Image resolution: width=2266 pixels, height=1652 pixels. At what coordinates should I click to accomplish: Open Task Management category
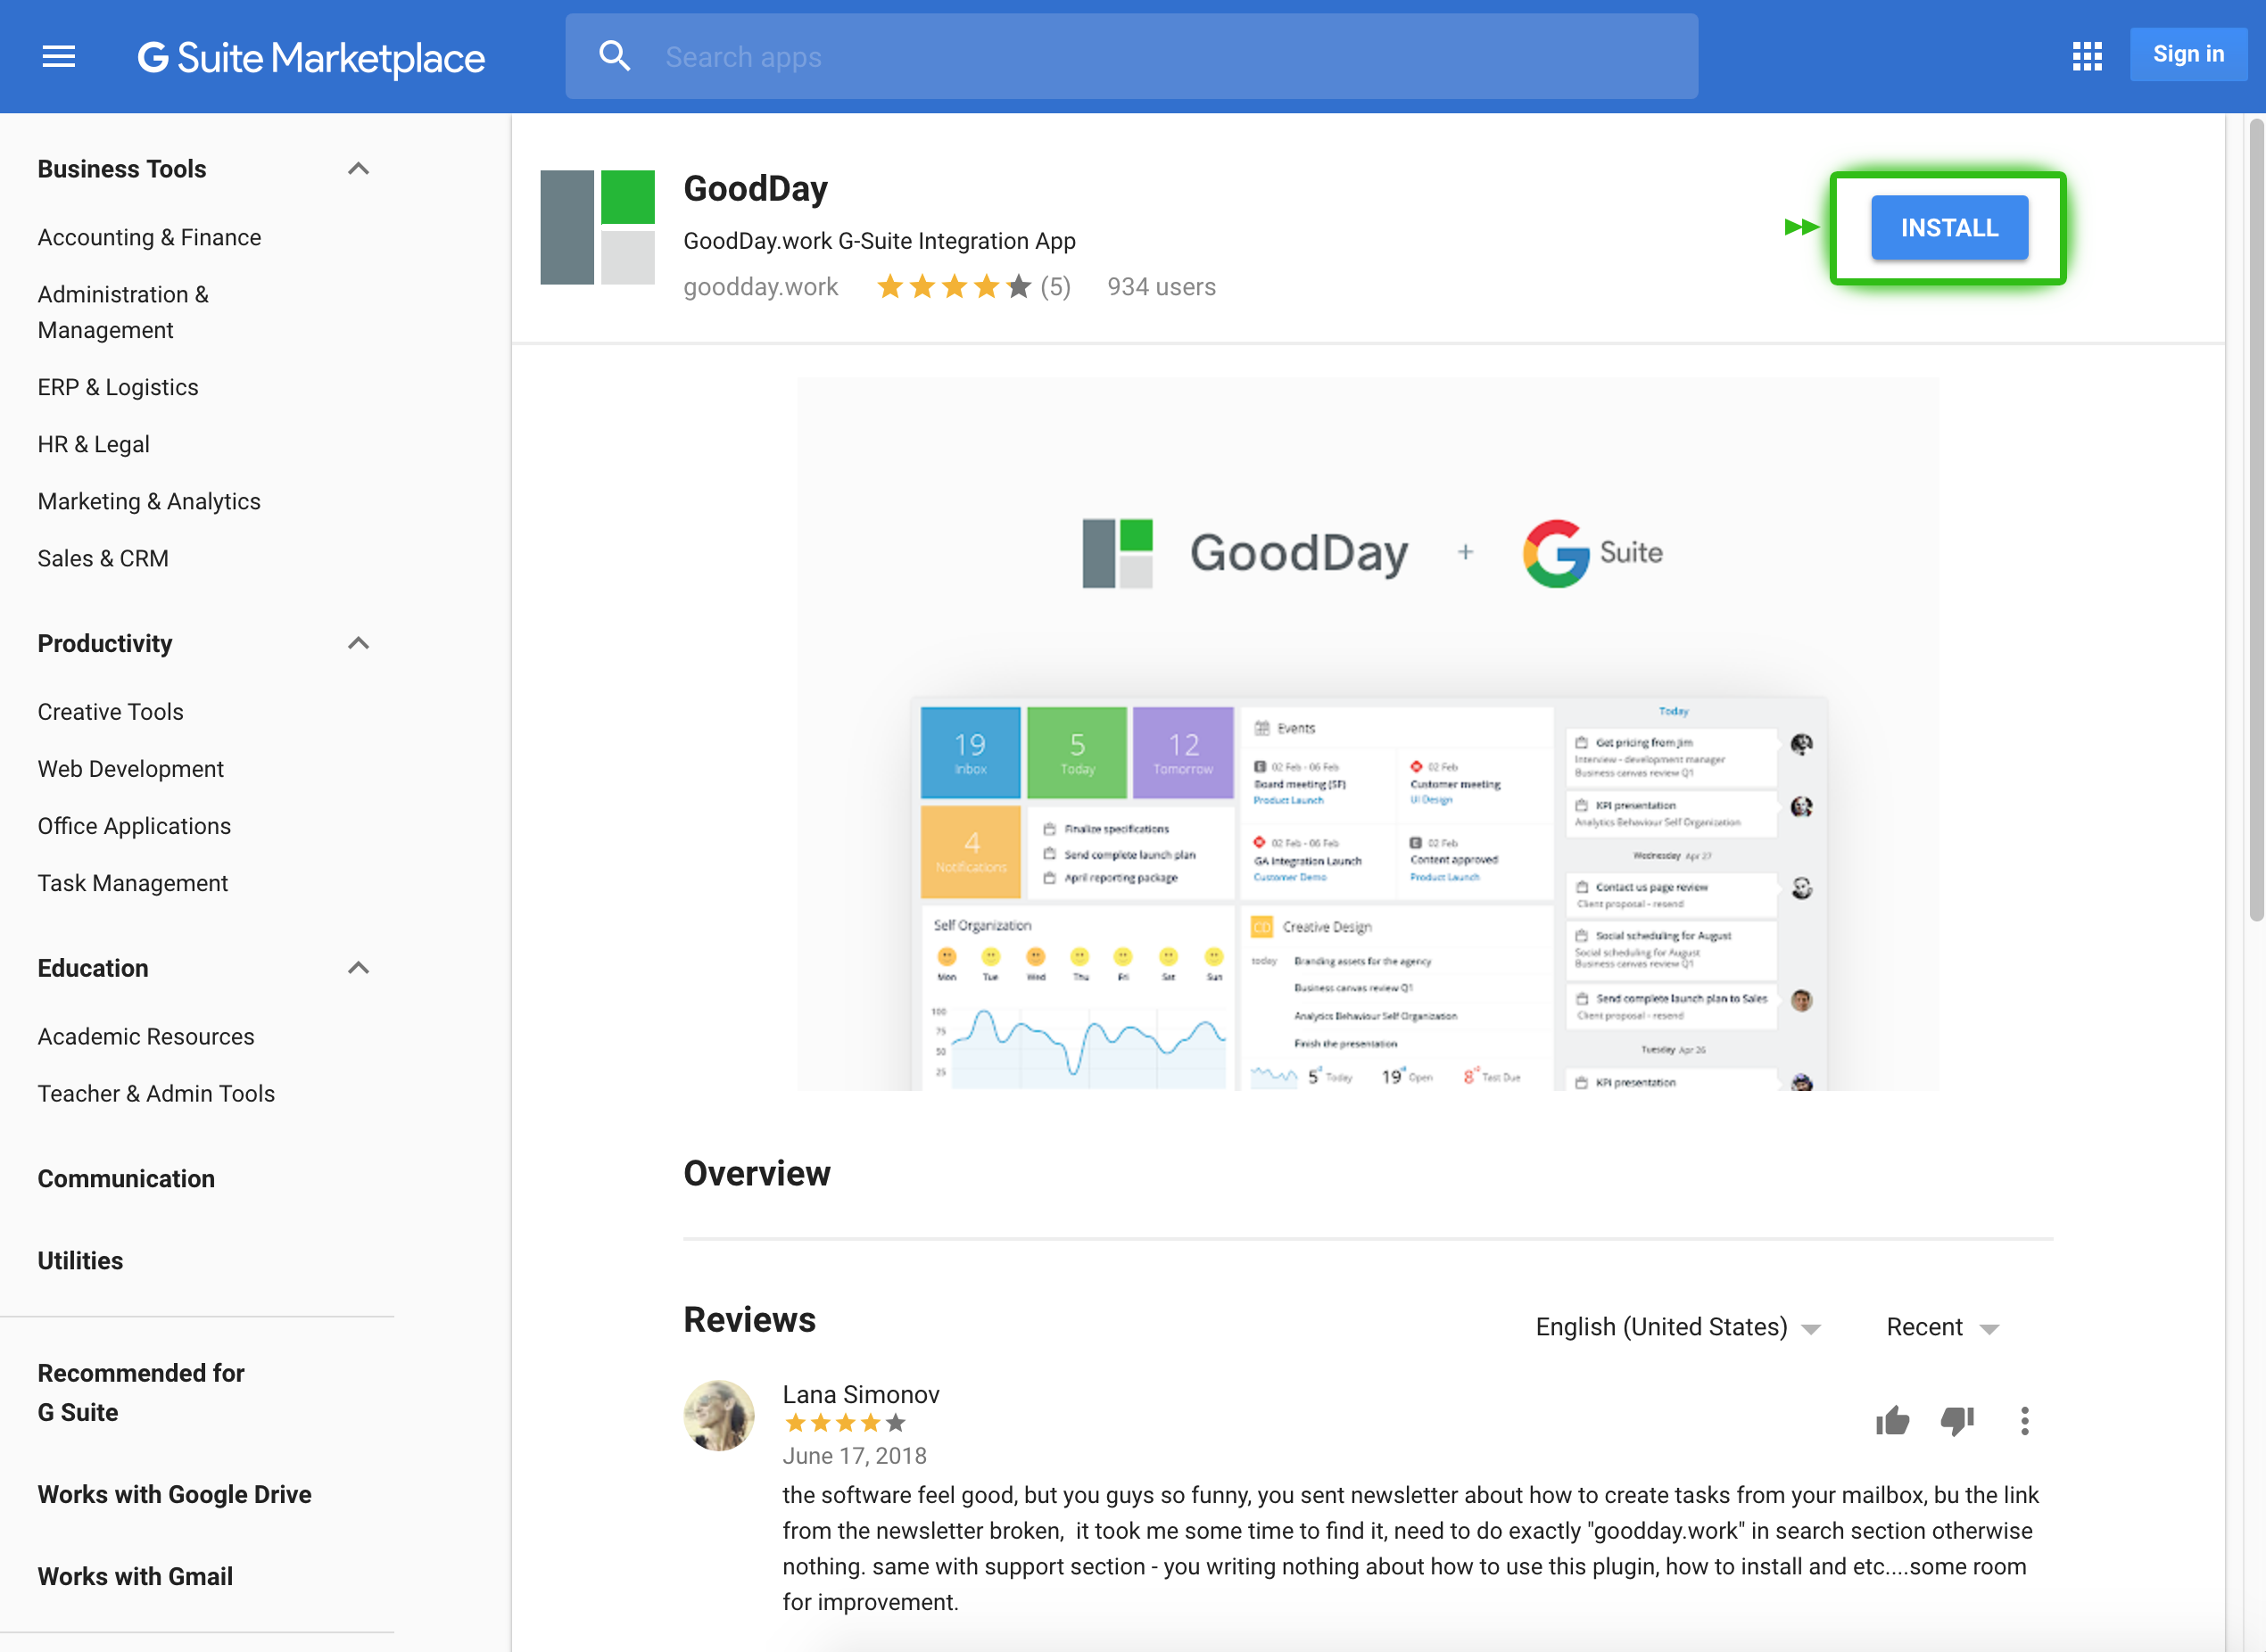pyautogui.click(x=132, y=883)
